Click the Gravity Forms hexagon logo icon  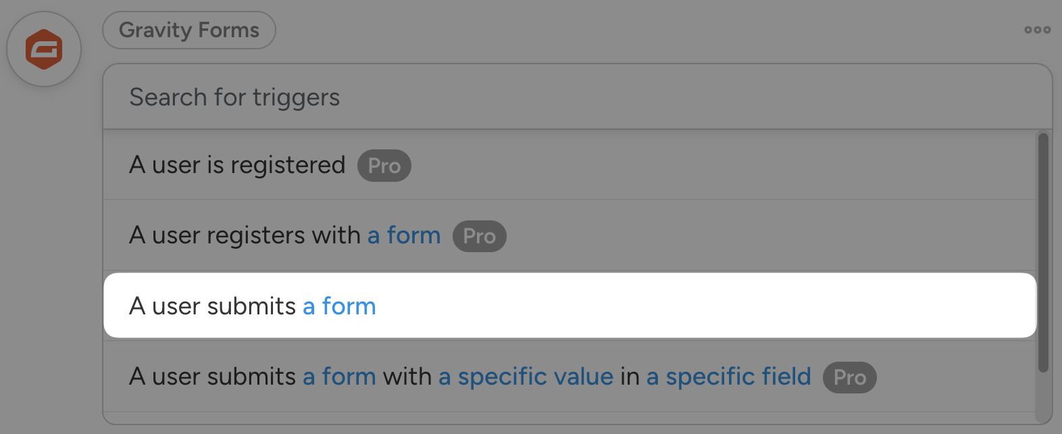(44, 49)
